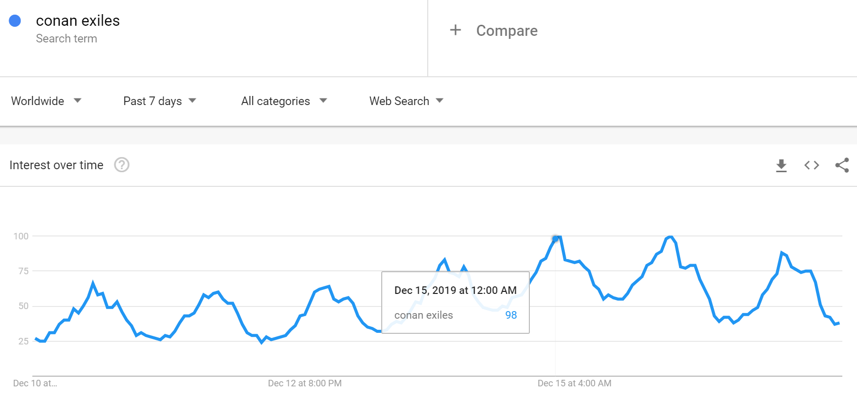
Task: Open the embed code icon
Action: 811,165
